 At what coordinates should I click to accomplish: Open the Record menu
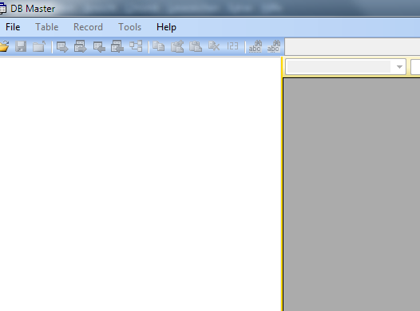click(x=88, y=27)
